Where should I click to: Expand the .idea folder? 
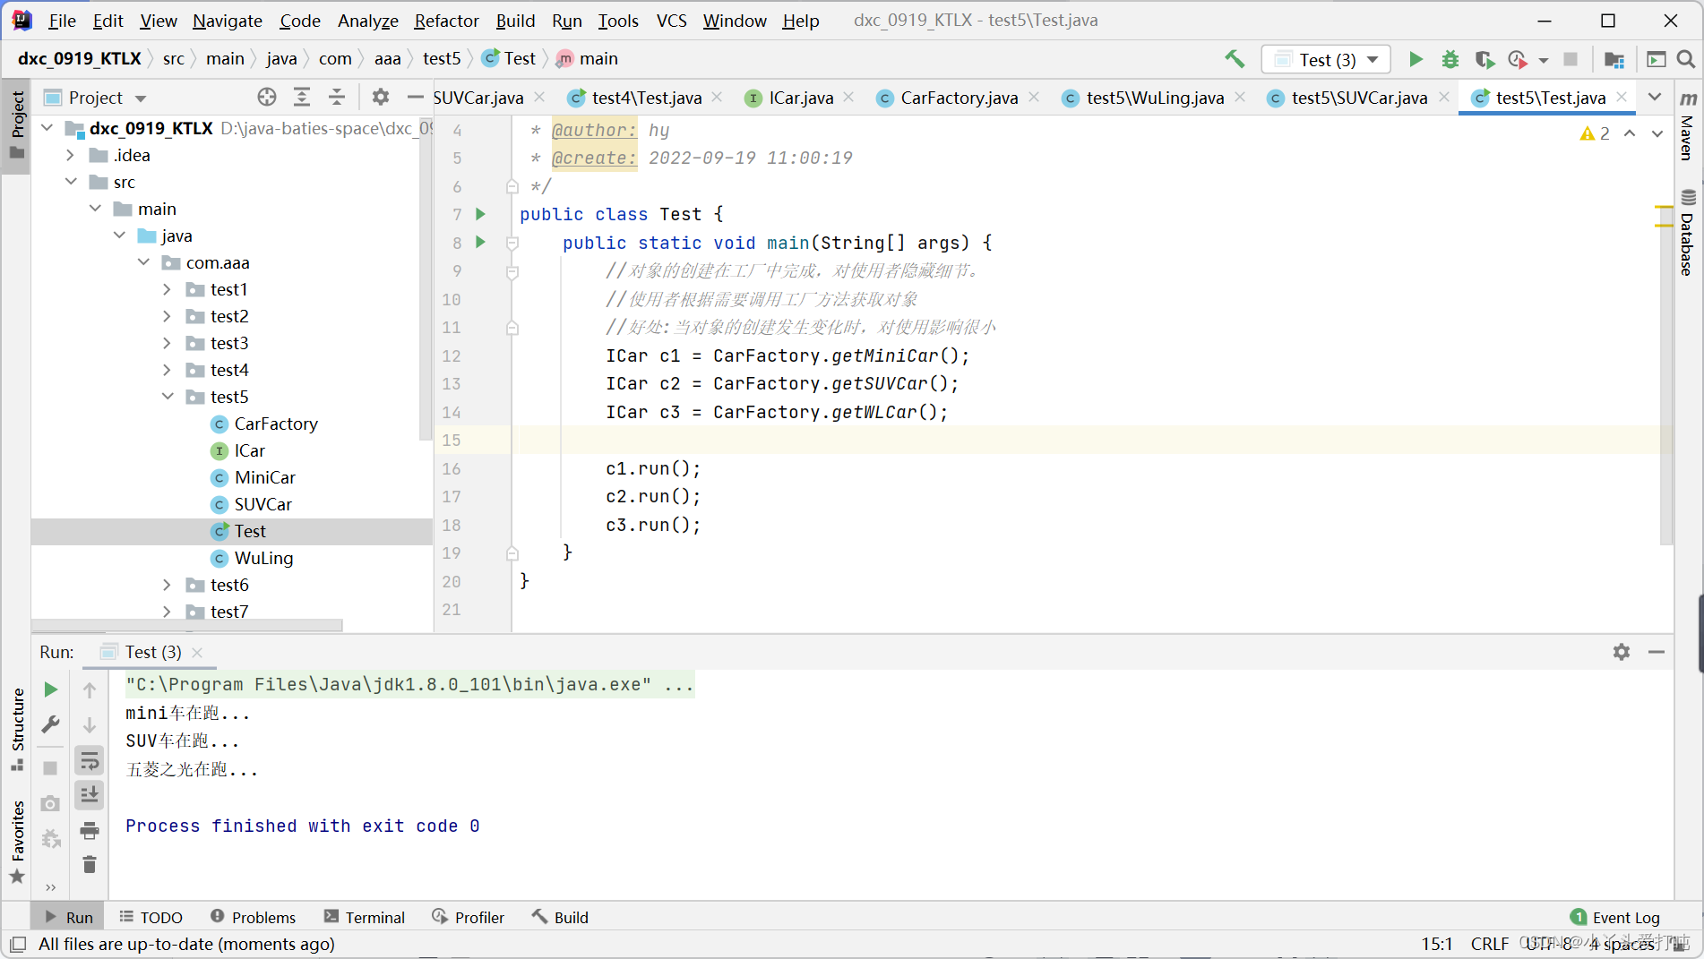(70, 155)
